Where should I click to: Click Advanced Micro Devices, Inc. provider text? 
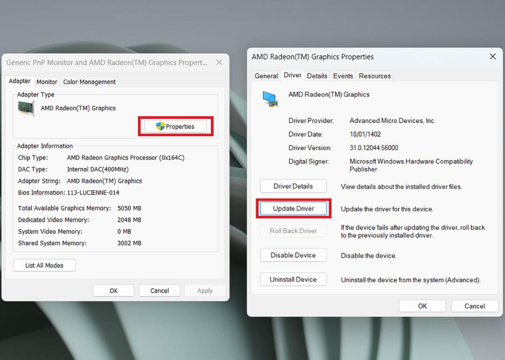pos(392,121)
